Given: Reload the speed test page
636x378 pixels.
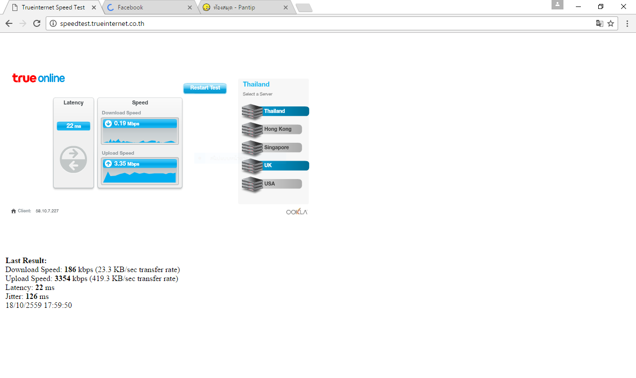Looking at the screenshot, I should pyautogui.click(x=37, y=23).
